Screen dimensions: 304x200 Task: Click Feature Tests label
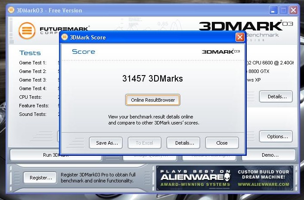coord(34,106)
